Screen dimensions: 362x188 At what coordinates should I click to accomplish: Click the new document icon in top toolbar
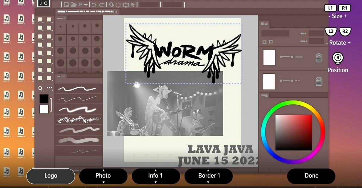coord(66,5)
